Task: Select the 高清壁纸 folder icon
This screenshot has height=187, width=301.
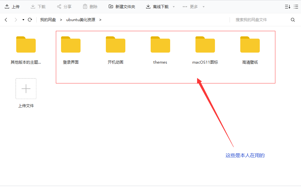Action: [x=250, y=44]
